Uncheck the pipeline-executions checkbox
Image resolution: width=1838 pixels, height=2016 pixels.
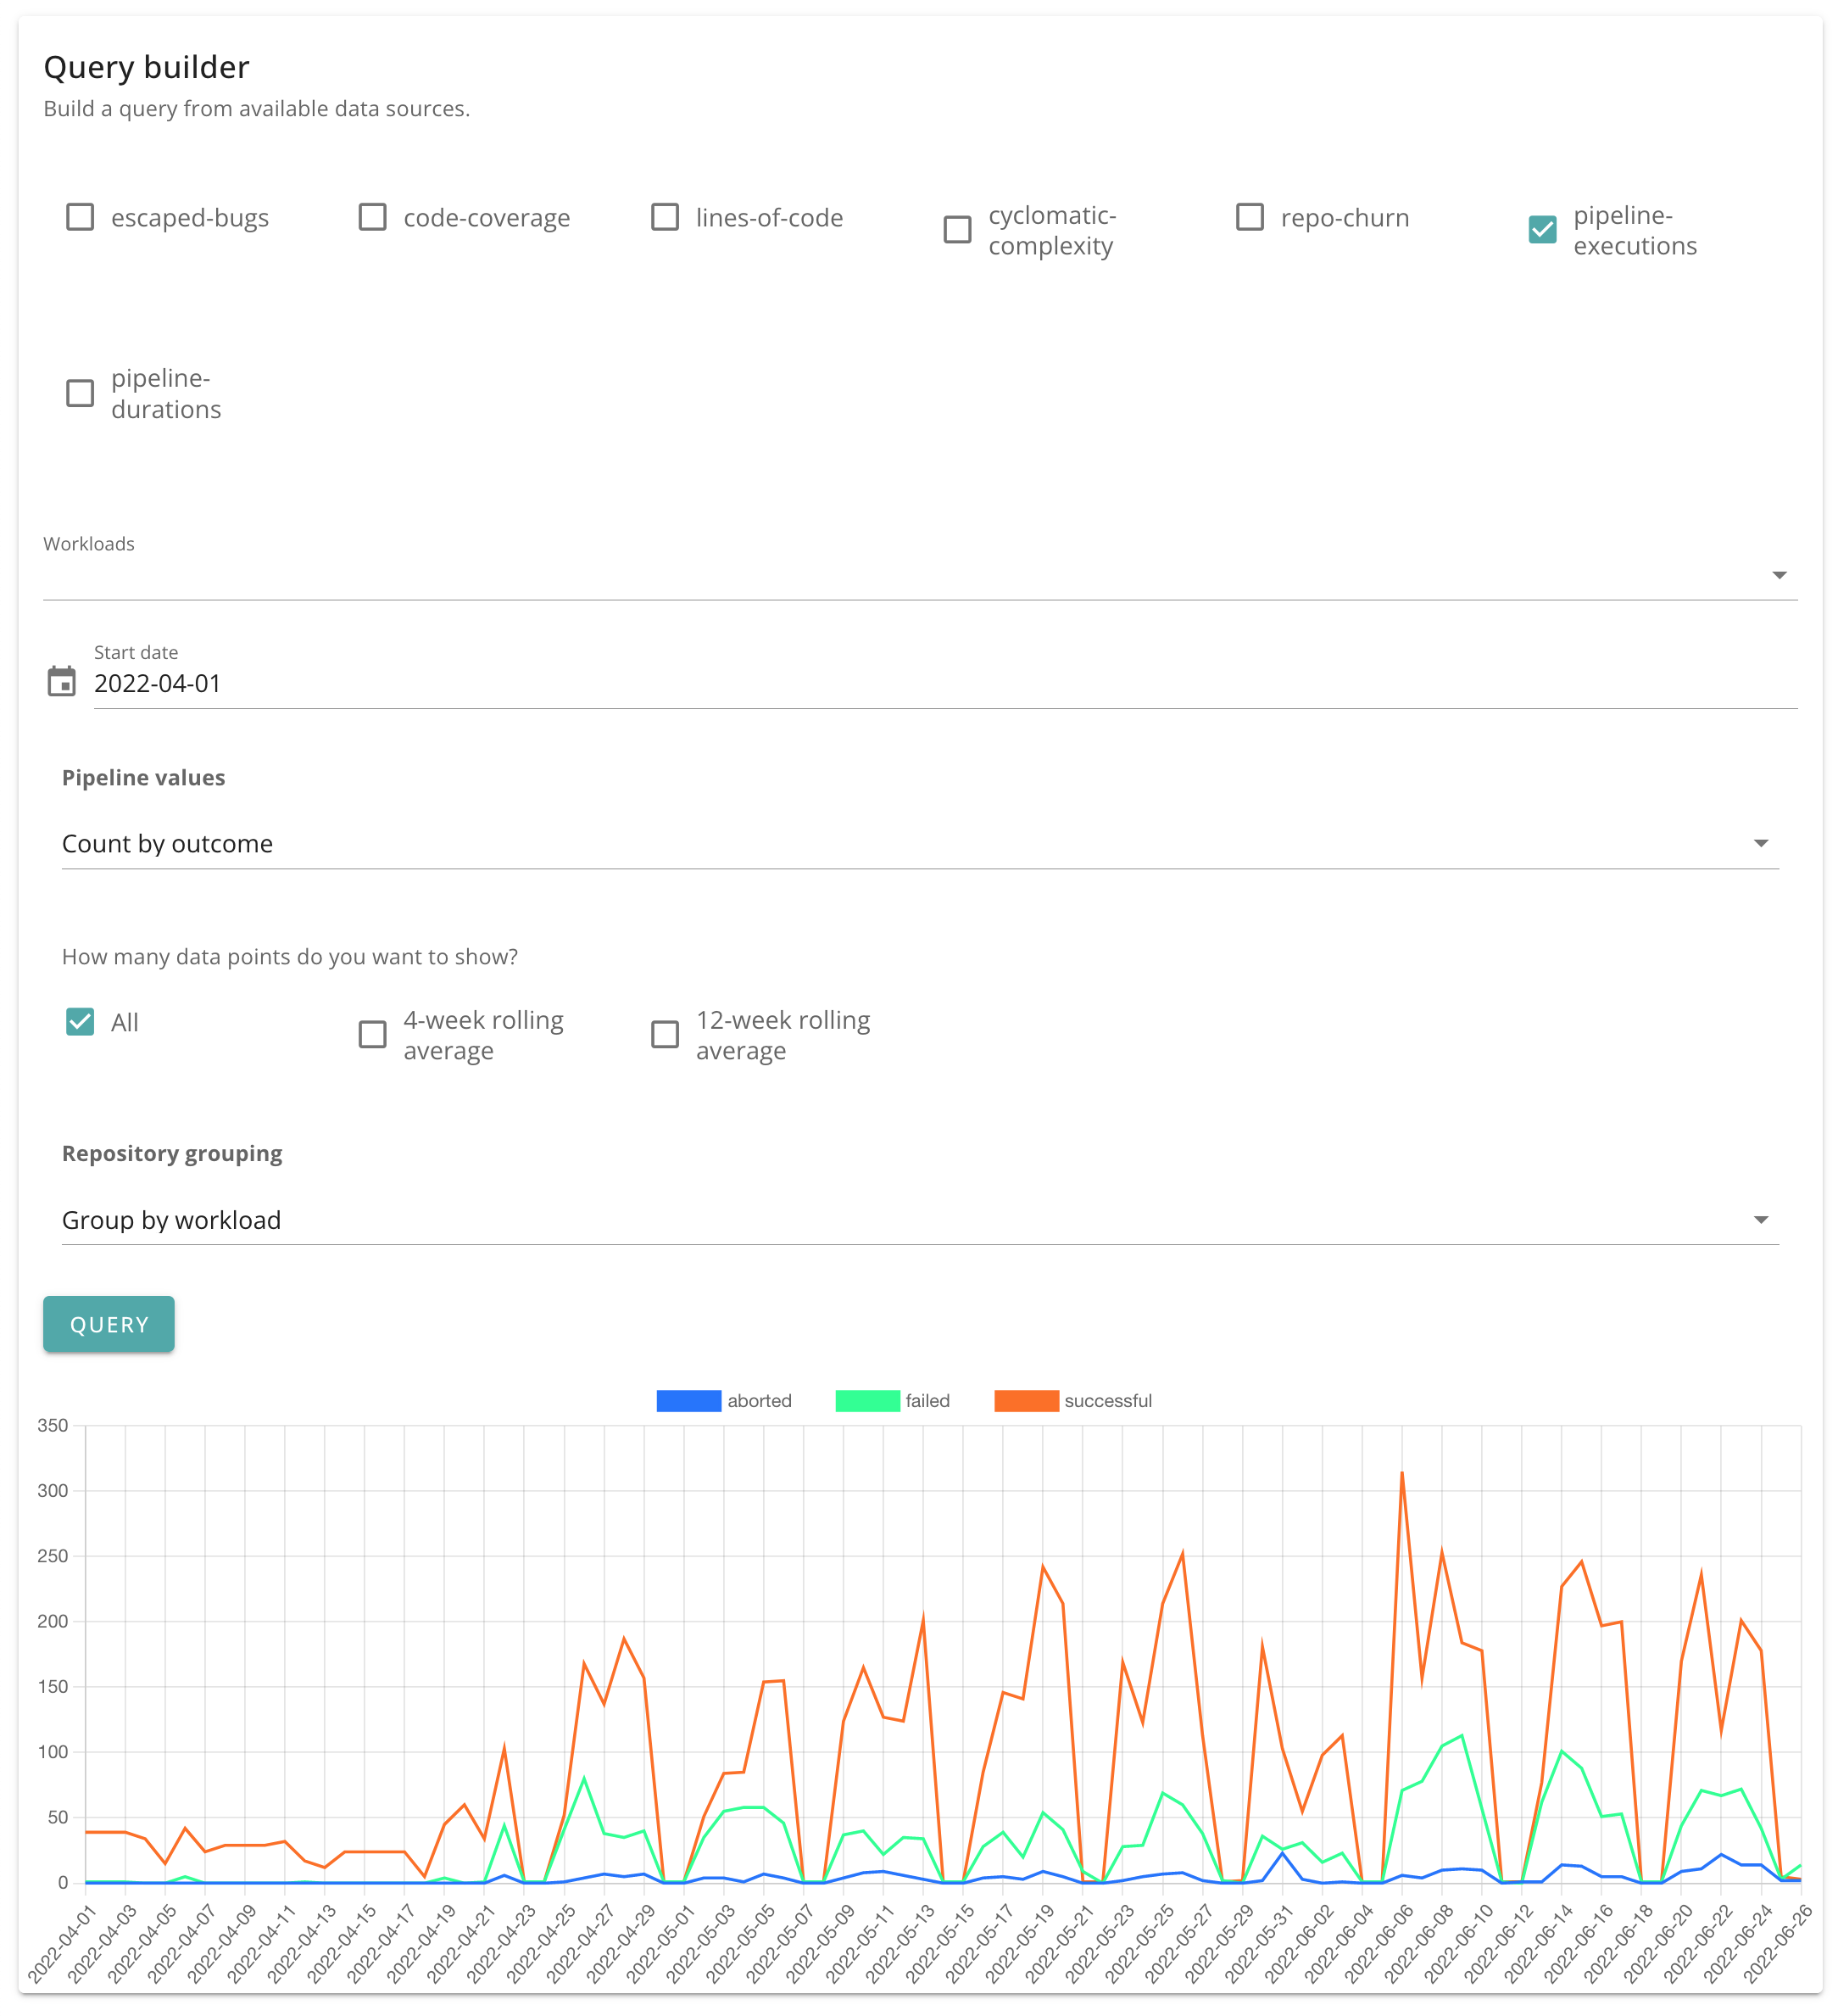(1542, 230)
